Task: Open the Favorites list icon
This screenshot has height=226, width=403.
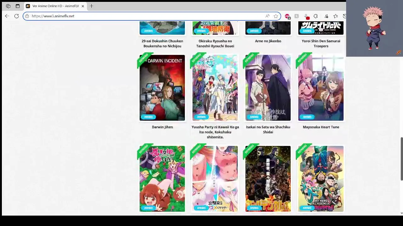Action: [x=336, y=16]
